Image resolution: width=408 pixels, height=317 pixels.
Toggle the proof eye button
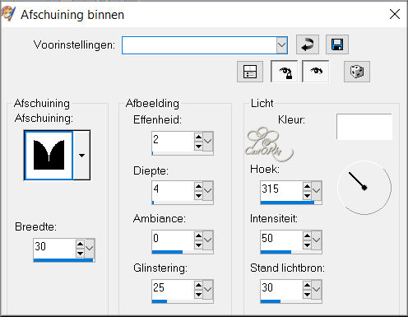click(316, 72)
